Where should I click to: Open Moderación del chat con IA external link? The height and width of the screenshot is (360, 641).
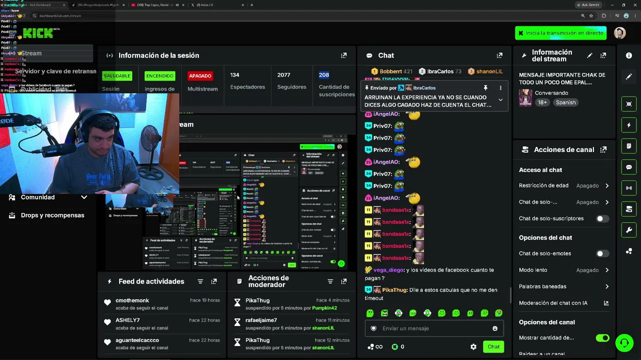pyautogui.click(x=606, y=303)
